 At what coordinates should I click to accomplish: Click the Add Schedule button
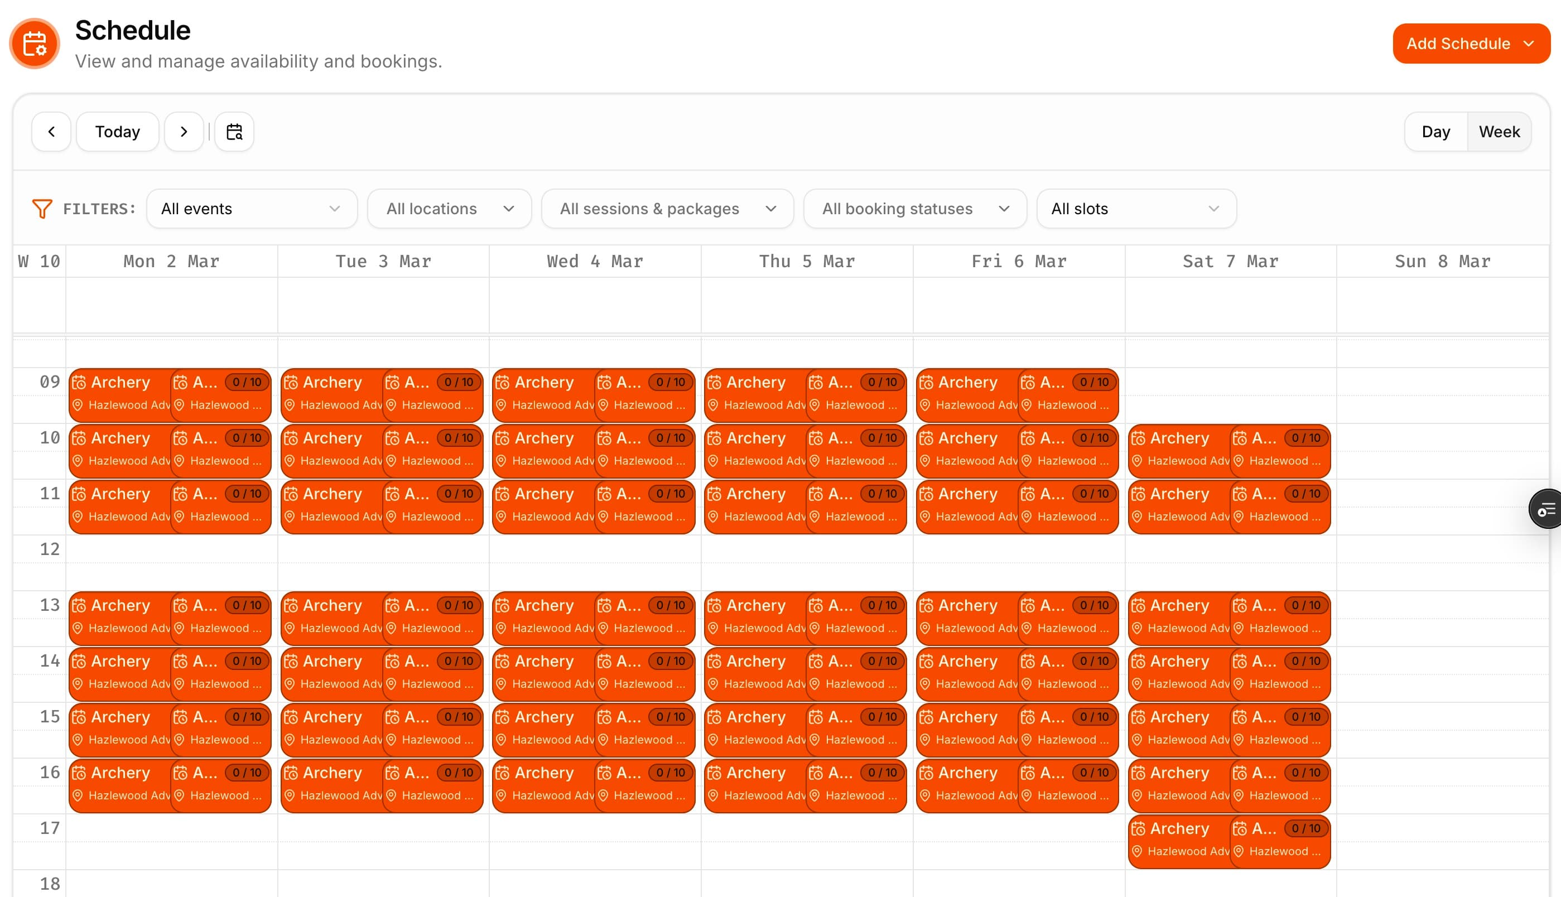click(1472, 43)
